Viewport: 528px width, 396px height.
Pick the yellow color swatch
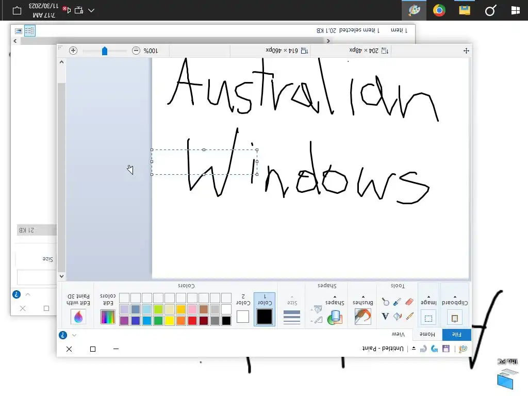pyautogui.click(x=170, y=321)
